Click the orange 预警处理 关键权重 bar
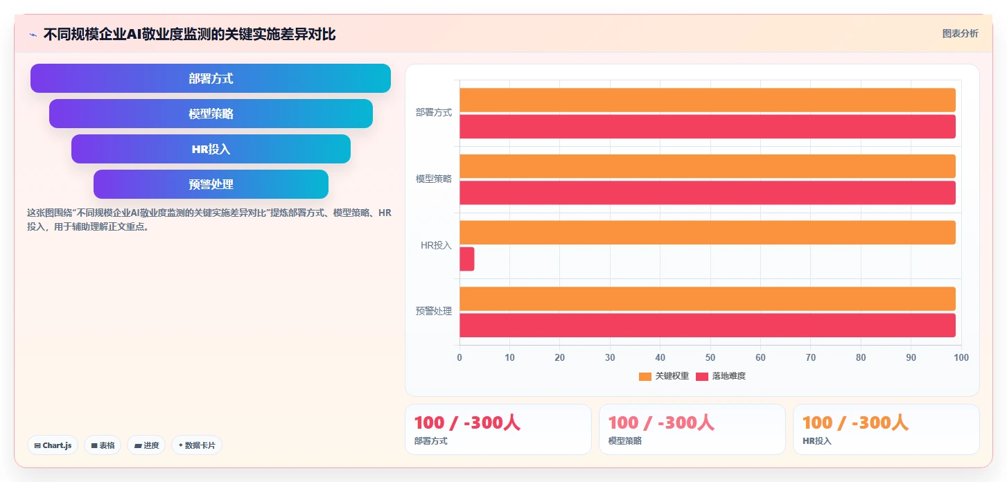This screenshot has height=482, width=1007. (708, 298)
